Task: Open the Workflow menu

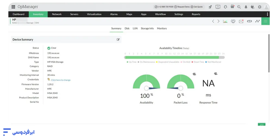Action: (160, 14)
